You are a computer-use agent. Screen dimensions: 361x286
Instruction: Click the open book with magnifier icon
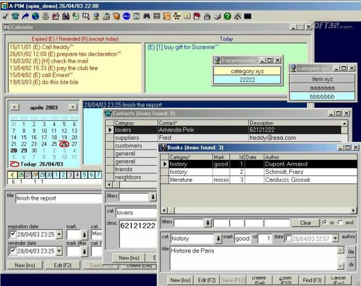coord(86,16)
